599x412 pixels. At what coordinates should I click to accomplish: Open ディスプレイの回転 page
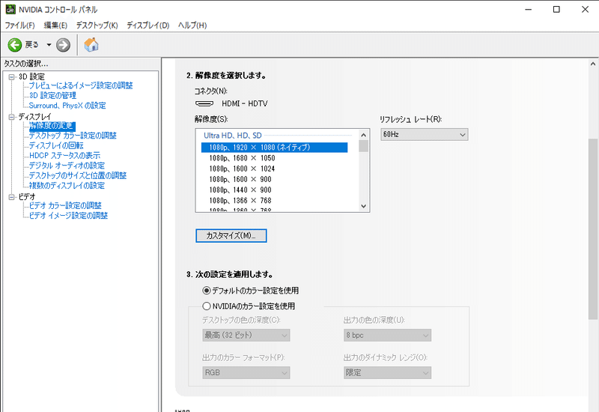click(56, 145)
